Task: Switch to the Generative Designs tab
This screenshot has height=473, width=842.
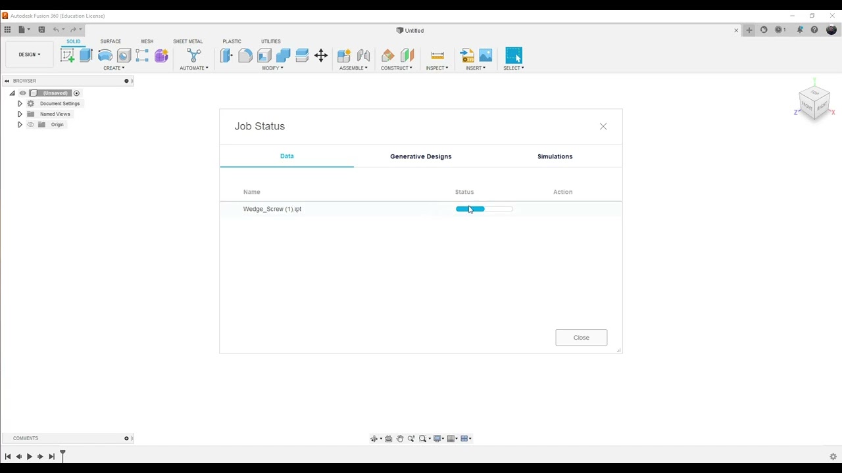Action: (421, 156)
